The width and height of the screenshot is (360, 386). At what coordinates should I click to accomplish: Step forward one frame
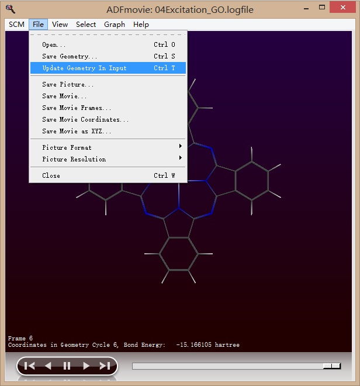click(x=86, y=366)
